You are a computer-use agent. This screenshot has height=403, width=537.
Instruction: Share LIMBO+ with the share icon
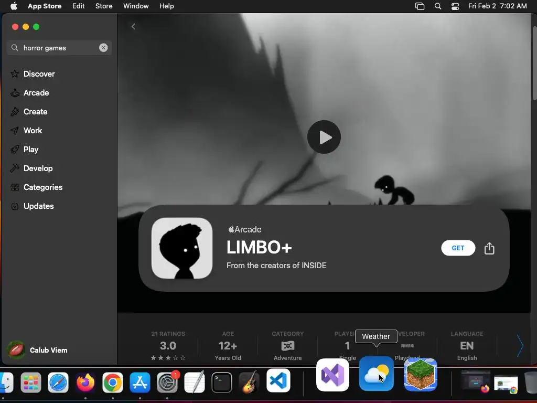(x=489, y=248)
